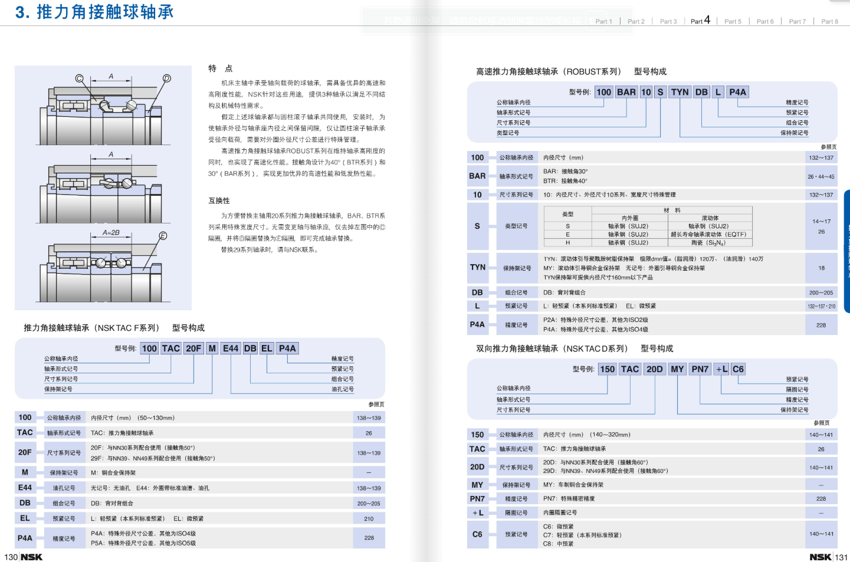The width and height of the screenshot is (850, 562).
Task: Click the MY box in the TAC D example
Action: point(677,369)
